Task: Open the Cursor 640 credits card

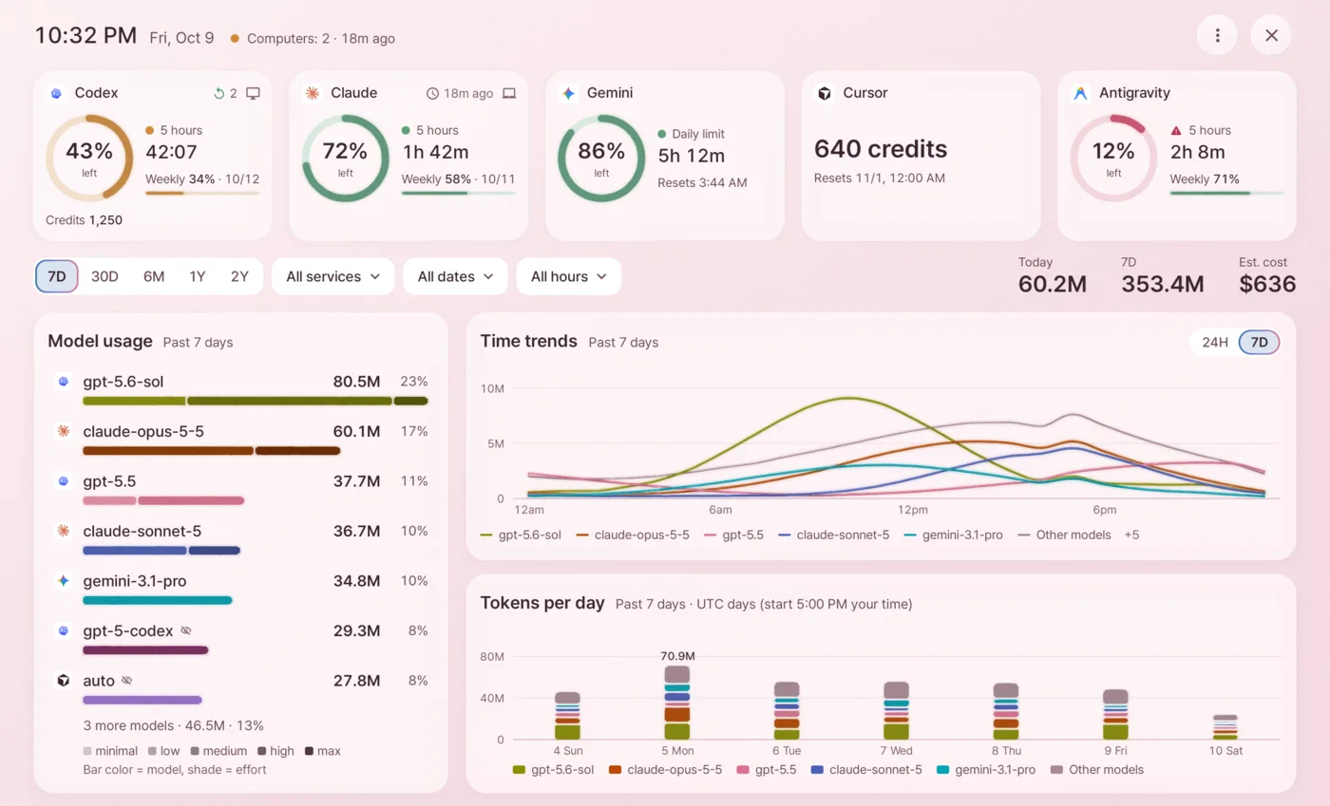Action: [x=920, y=156]
